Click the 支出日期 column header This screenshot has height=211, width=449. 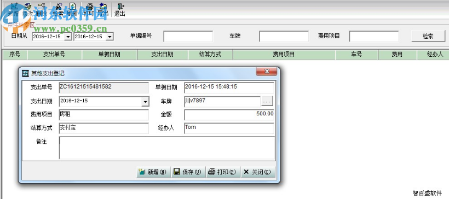point(163,55)
